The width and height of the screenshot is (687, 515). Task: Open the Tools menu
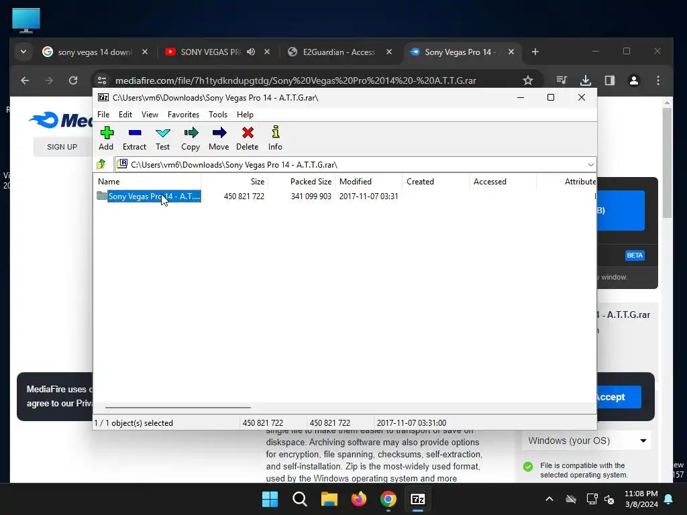pyautogui.click(x=218, y=114)
